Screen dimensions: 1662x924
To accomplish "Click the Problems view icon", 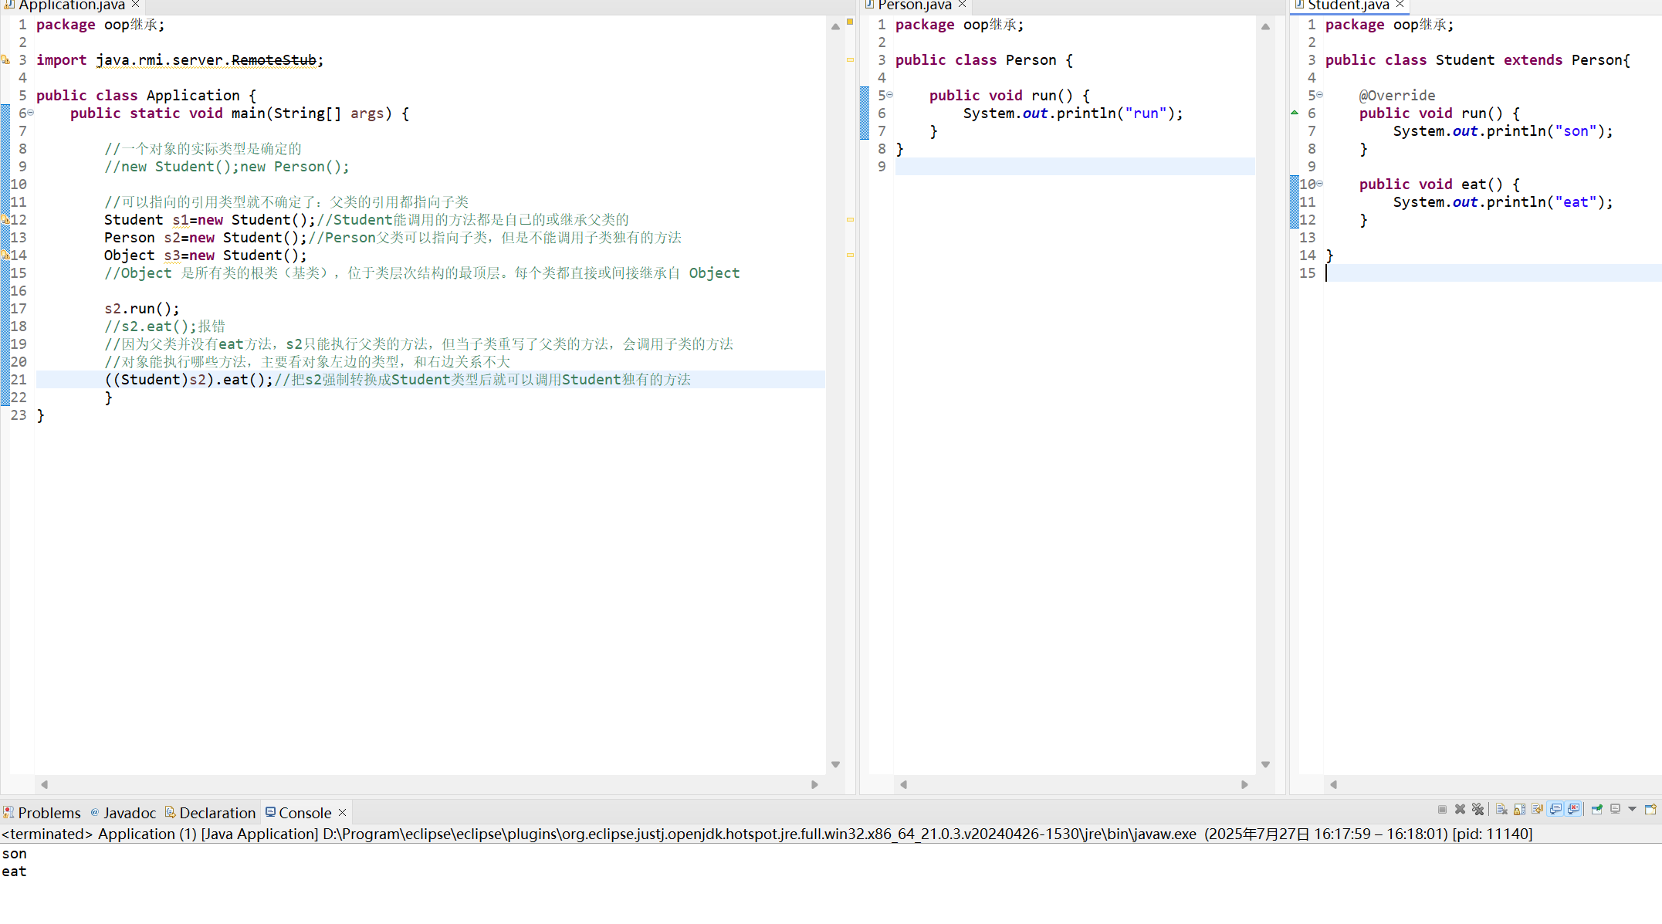I will point(8,812).
